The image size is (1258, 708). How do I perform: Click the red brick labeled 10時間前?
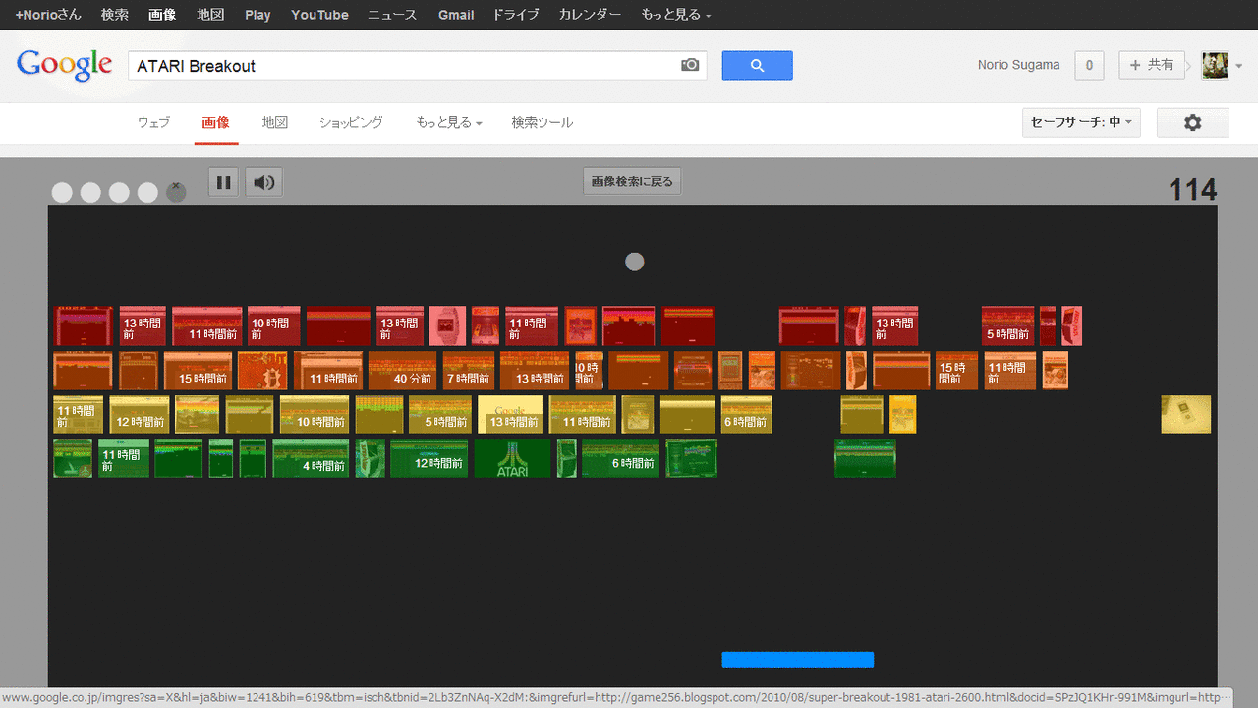pyautogui.click(x=273, y=325)
